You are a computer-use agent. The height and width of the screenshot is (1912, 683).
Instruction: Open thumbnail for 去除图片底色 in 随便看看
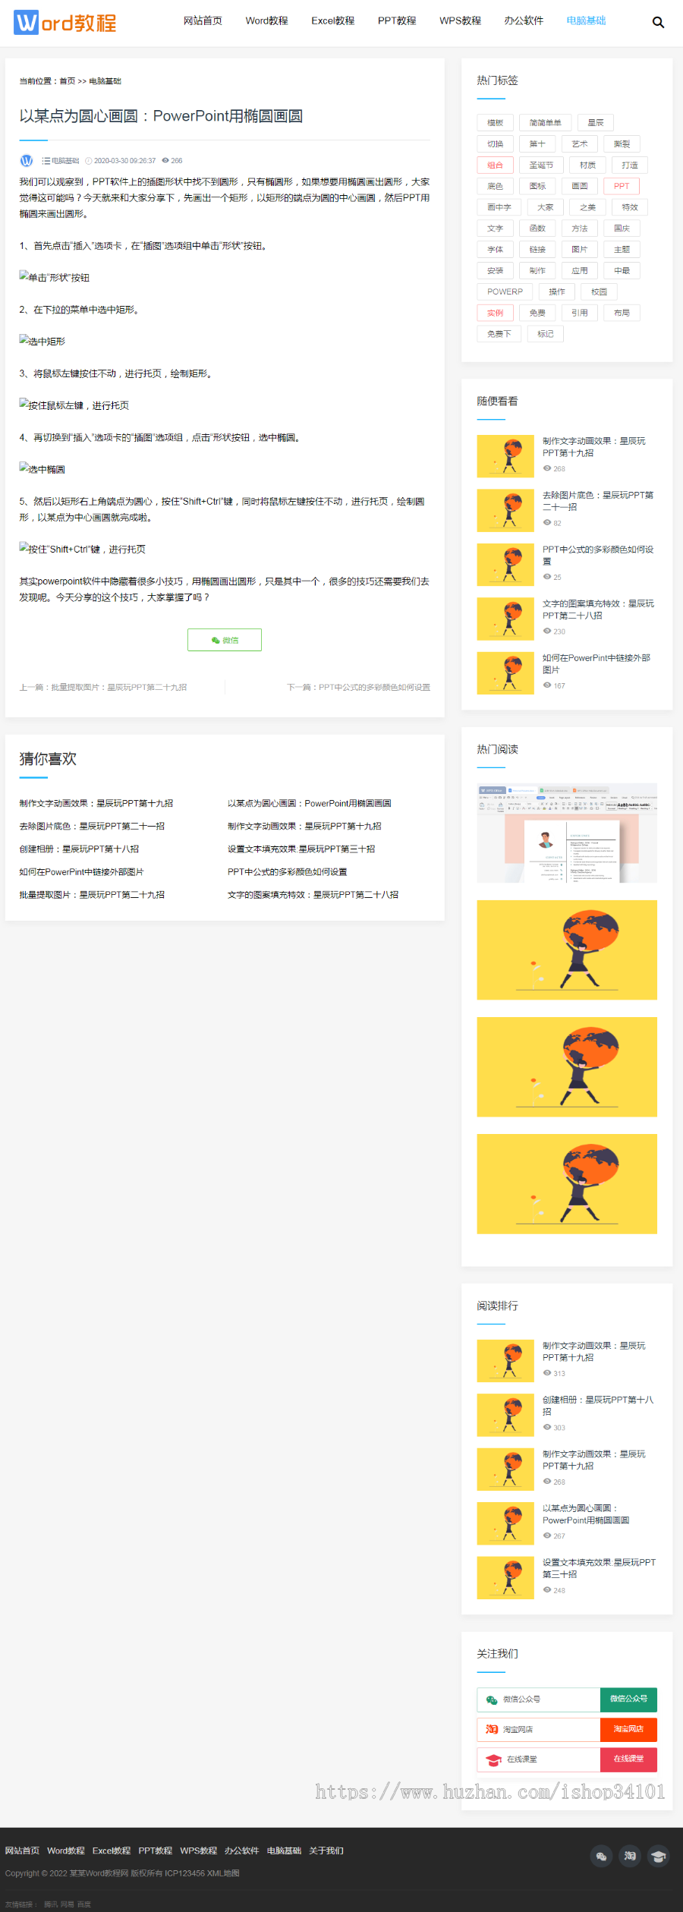[505, 511]
